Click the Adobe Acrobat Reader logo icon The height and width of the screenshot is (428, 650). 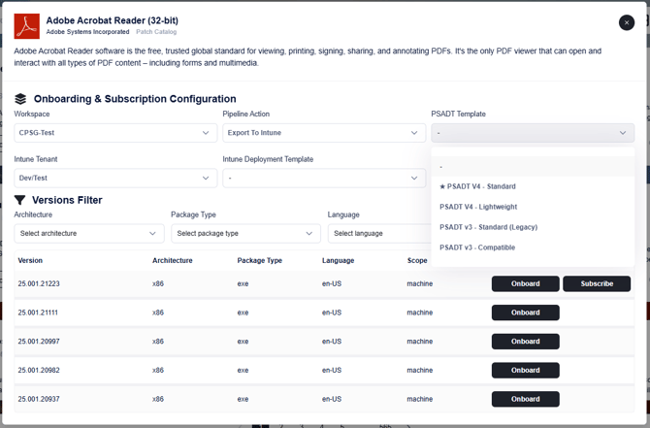[27, 26]
